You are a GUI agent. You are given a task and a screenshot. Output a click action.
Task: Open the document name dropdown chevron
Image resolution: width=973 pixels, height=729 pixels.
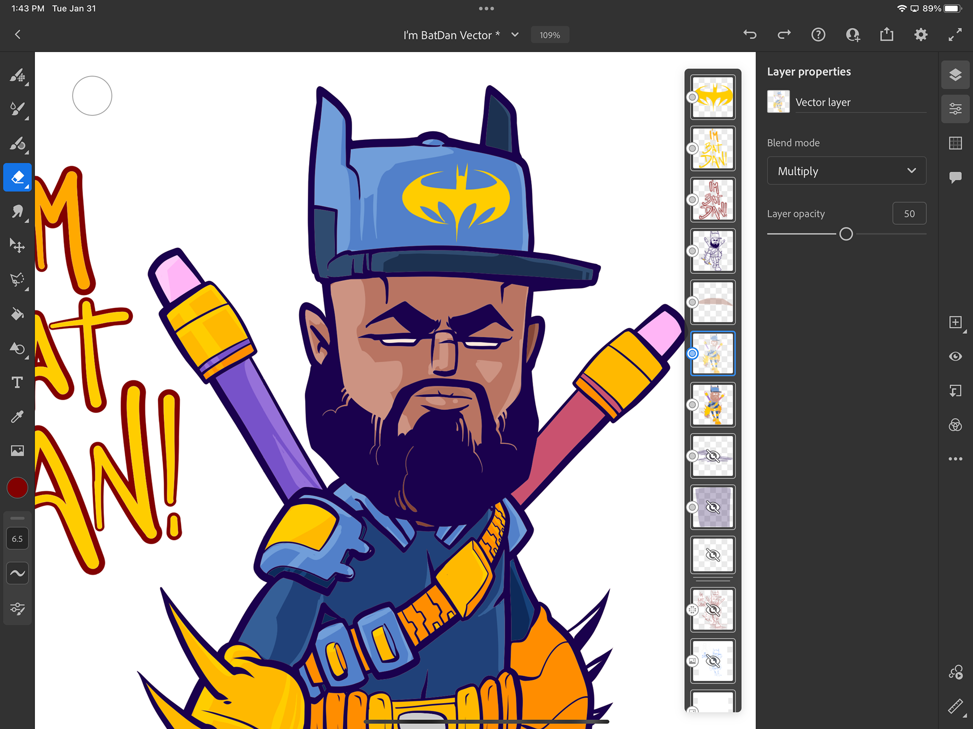515,35
